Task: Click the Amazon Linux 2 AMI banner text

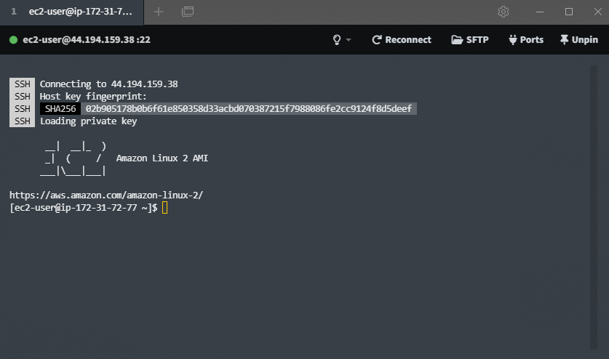Action: (x=162, y=158)
